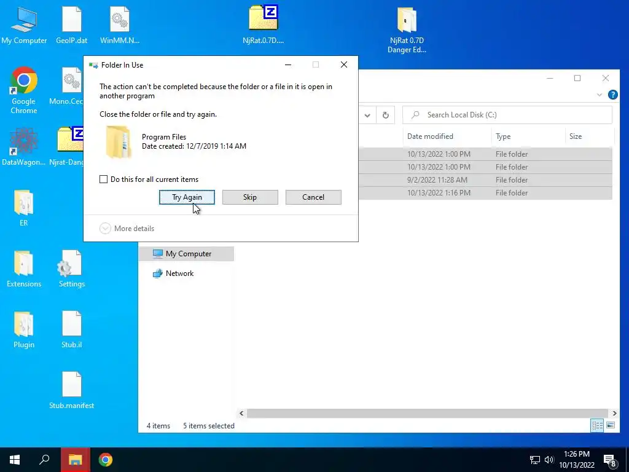Select WinMM.N... file icon on desktop
629x472 pixels.
(120, 26)
